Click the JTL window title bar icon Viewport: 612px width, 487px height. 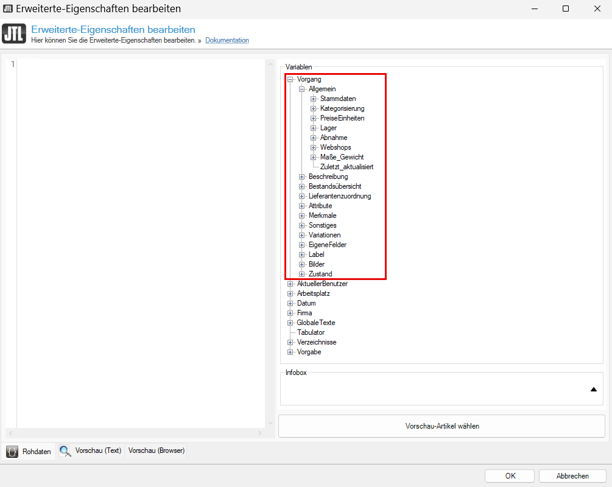8,9
